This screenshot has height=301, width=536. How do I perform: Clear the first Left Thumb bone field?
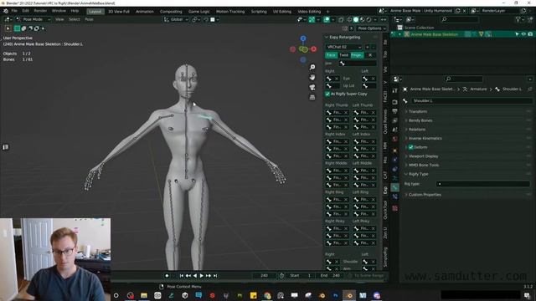click(x=373, y=112)
